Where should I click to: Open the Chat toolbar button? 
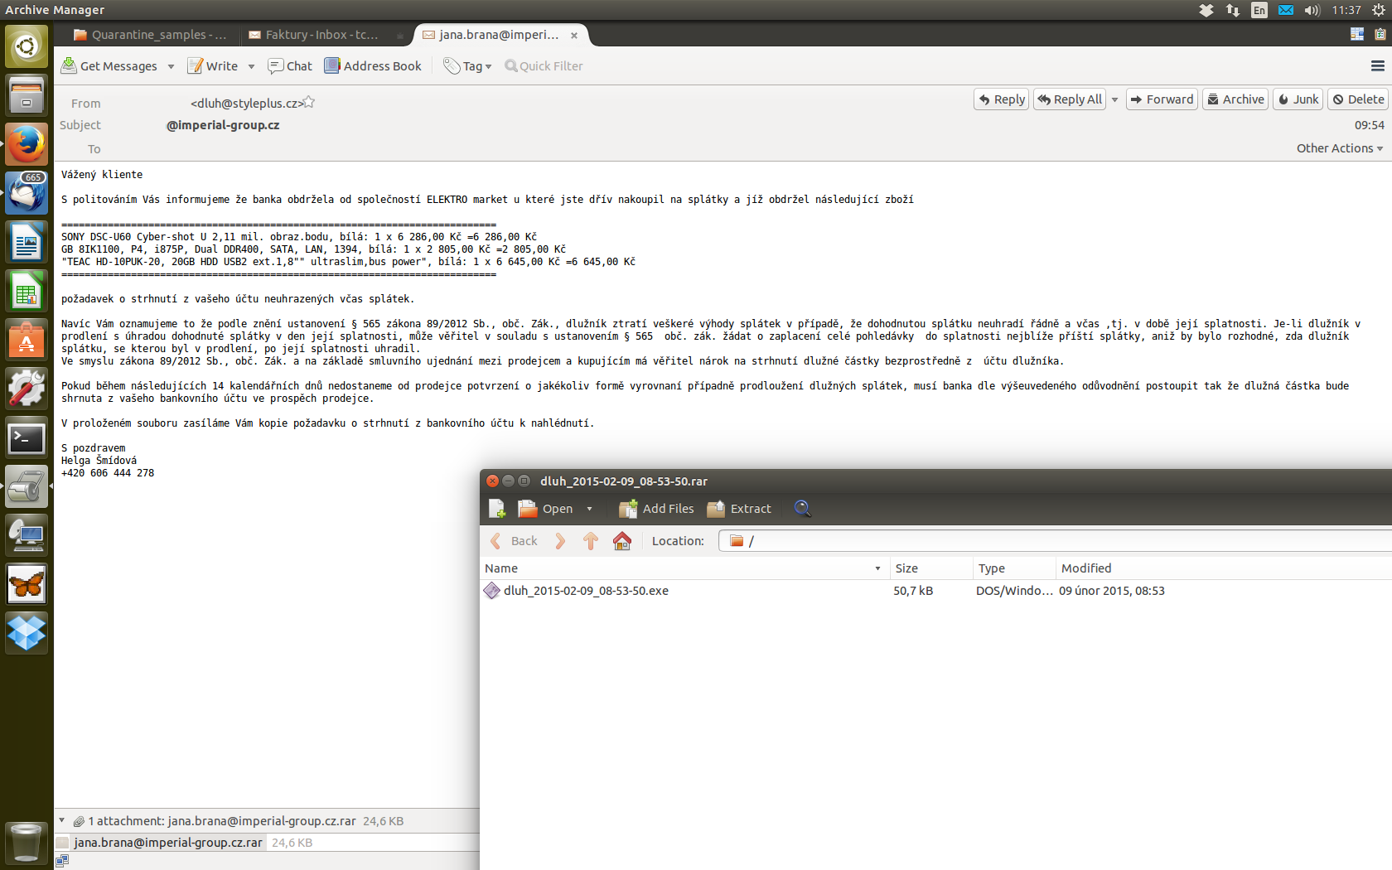click(290, 66)
